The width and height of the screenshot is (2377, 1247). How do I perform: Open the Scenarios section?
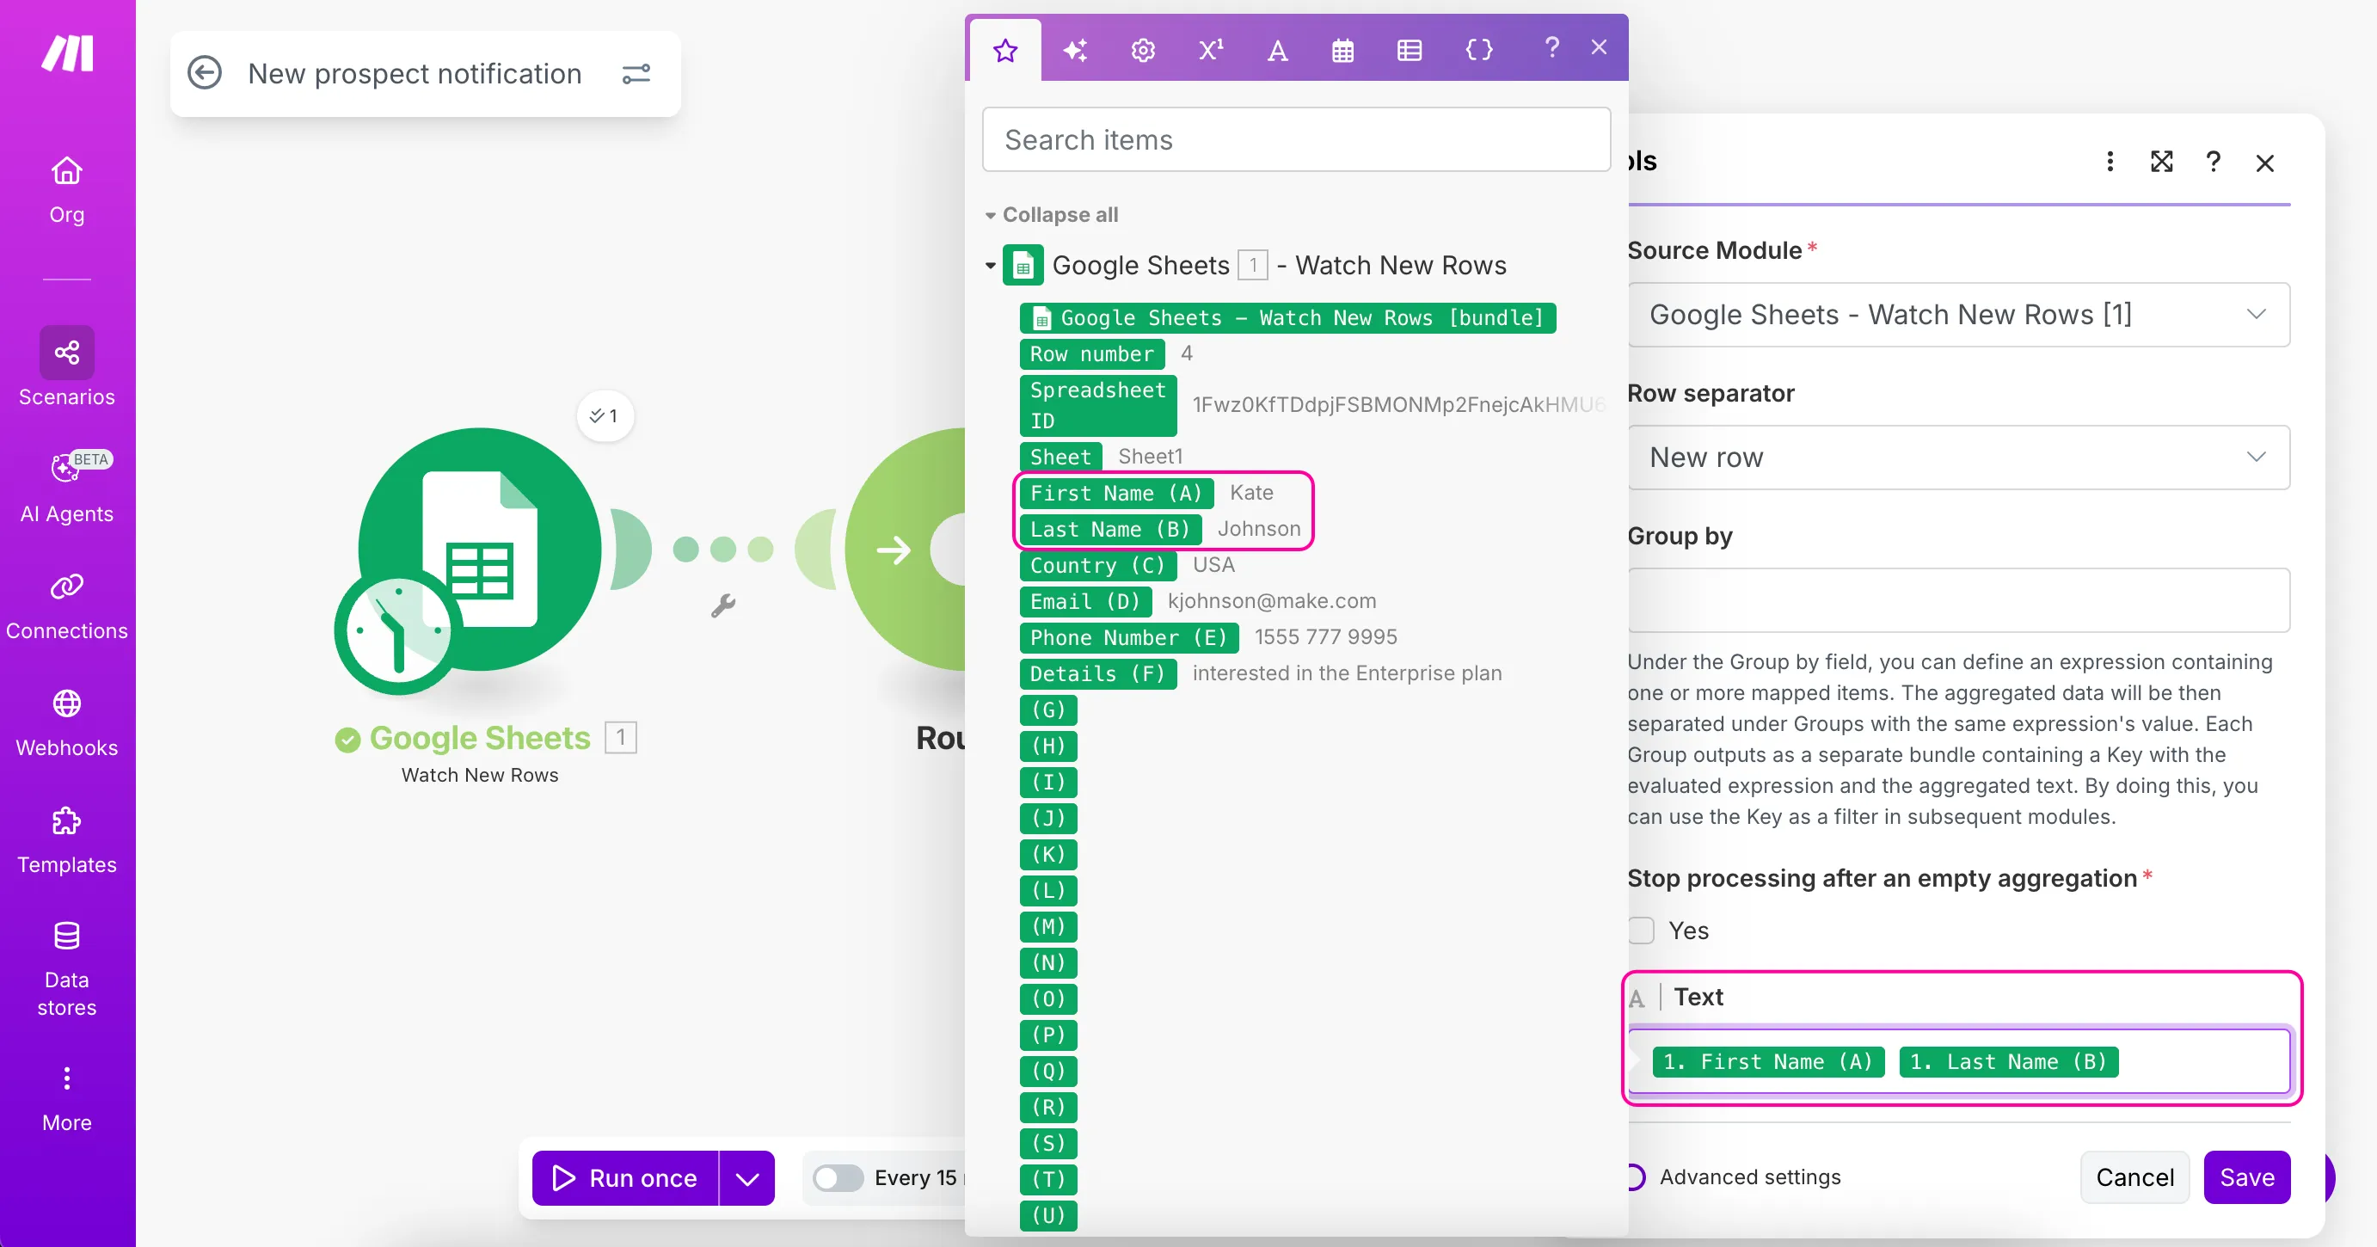coord(66,367)
